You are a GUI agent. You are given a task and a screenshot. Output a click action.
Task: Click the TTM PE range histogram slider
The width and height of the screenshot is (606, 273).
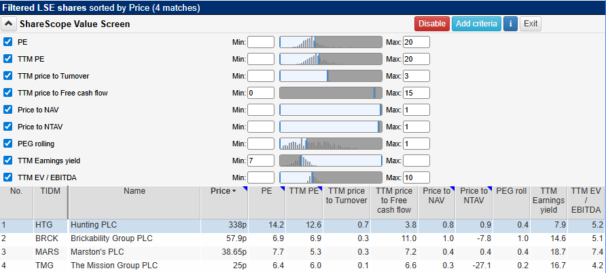tap(331, 59)
